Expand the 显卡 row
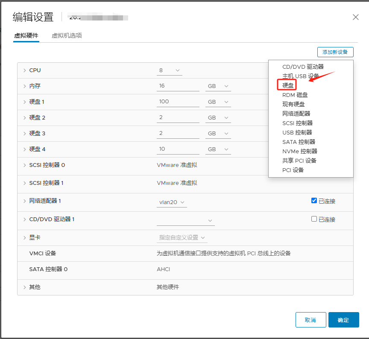 point(24,238)
